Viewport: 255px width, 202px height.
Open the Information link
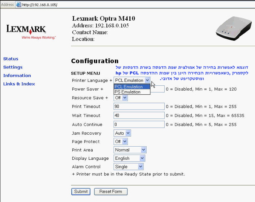coord(17,76)
